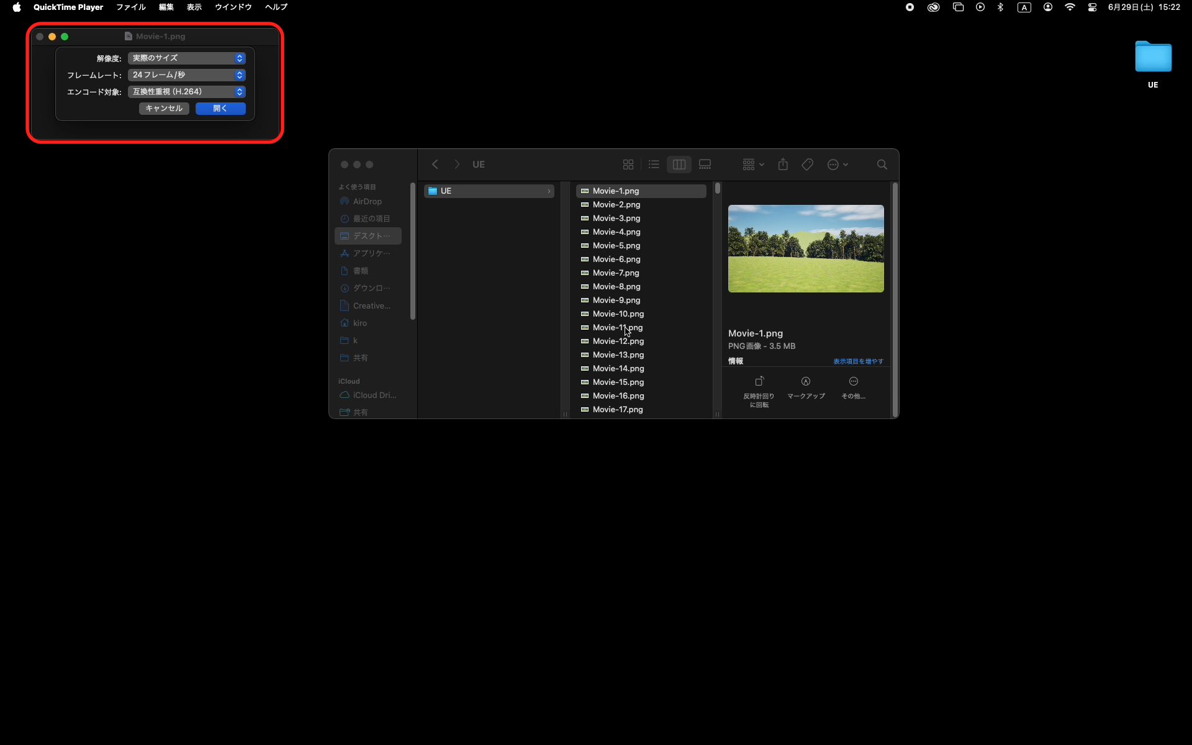This screenshot has height=745, width=1192.
Task: Click the Finder share icon
Action: [783, 165]
